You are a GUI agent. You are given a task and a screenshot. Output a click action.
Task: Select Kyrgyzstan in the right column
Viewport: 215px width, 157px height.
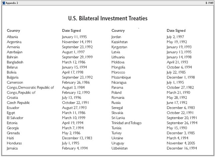click(x=120, y=48)
